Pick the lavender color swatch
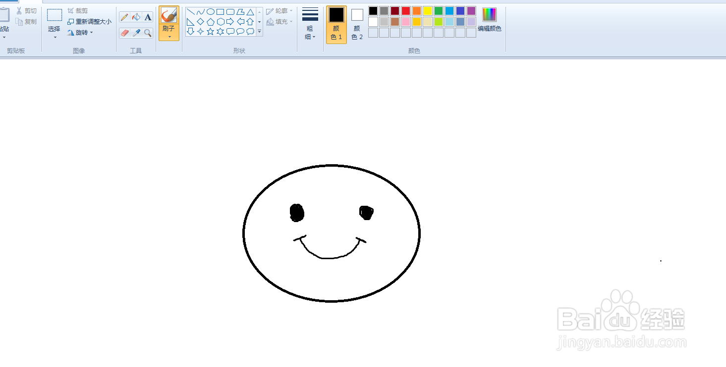Viewport: 726px width, 367px height. point(471,22)
